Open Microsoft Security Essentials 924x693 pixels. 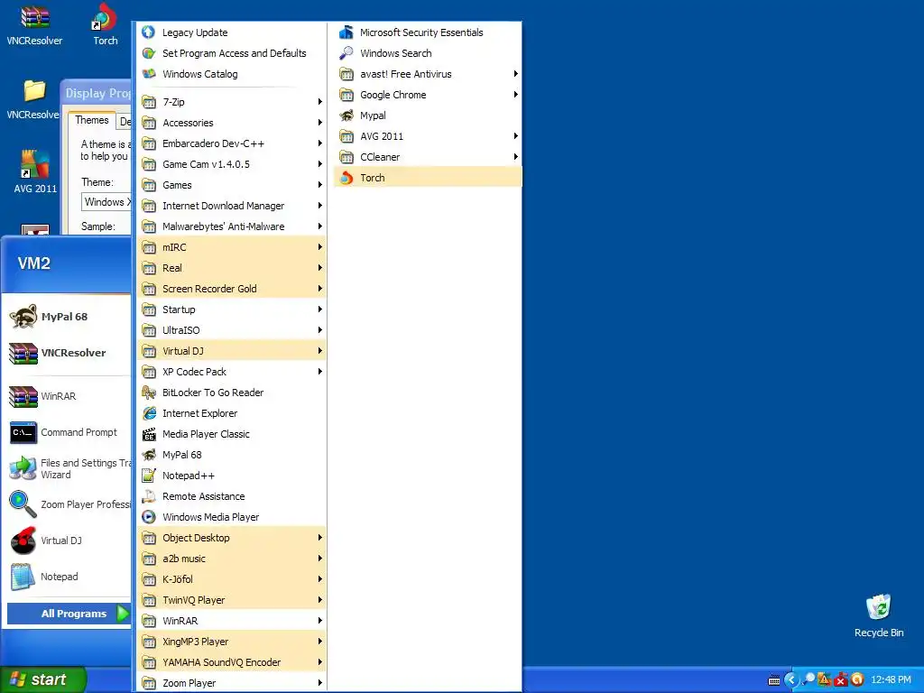pyautogui.click(x=427, y=32)
